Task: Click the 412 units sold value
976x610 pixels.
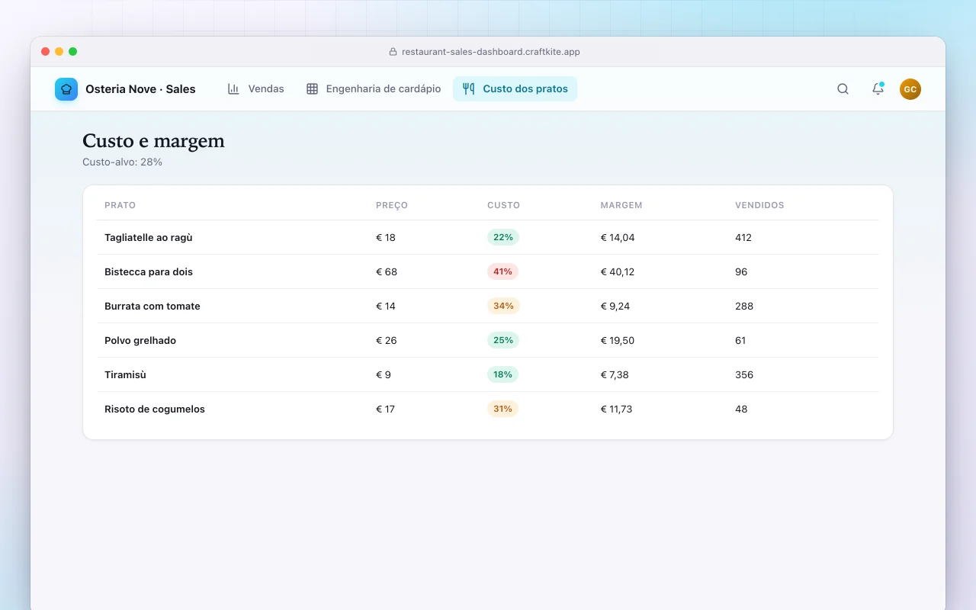Action: (743, 237)
